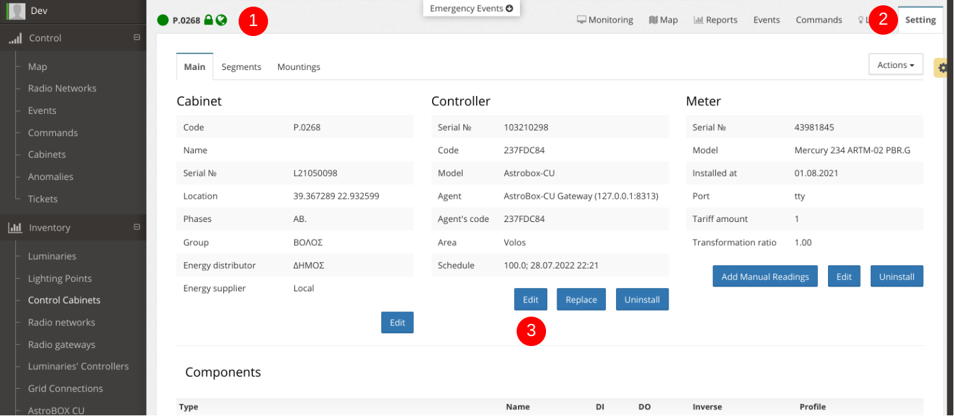The image size is (954, 416).
Task: Click the Inventory bar chart icon in the sidebar
Action: tap(15, 228)
